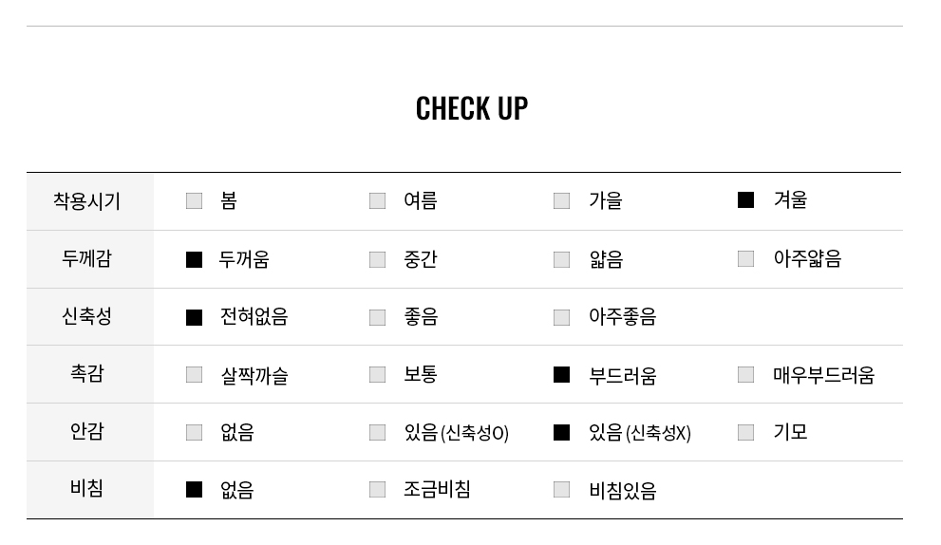Check the 보통 texture checkbox
Viewport: 941px width, 545px height.
[378, 374]
